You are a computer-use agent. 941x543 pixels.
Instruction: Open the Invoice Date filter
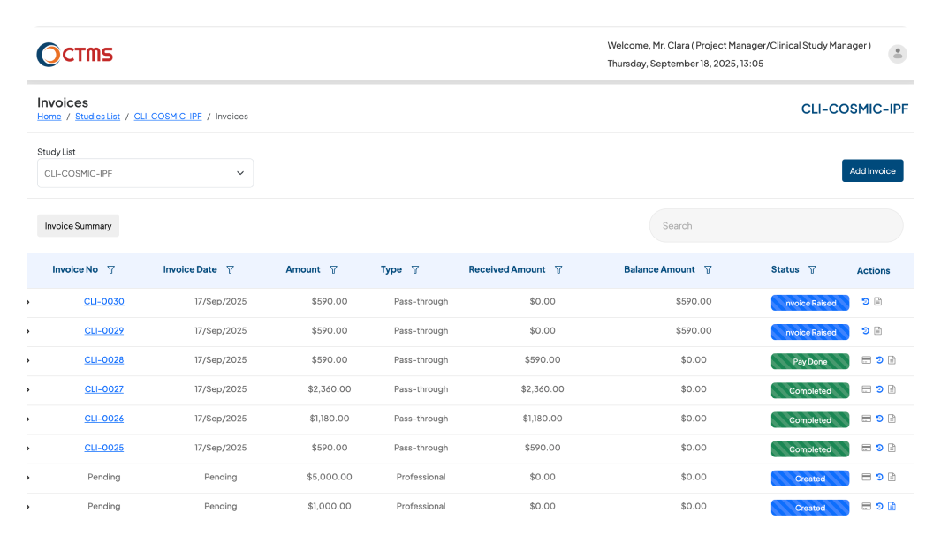(230, 269)
